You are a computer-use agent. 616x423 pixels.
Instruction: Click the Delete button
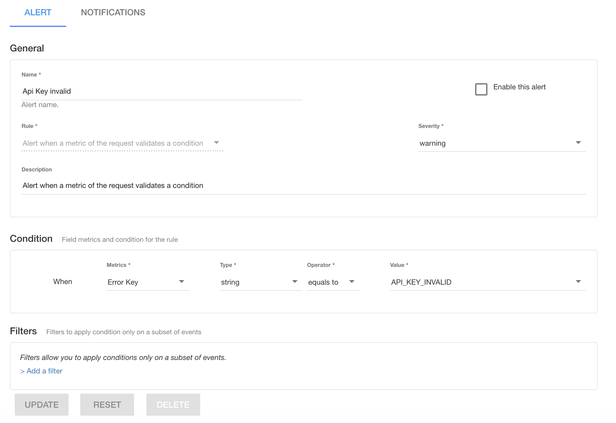(x=173, y=405)
